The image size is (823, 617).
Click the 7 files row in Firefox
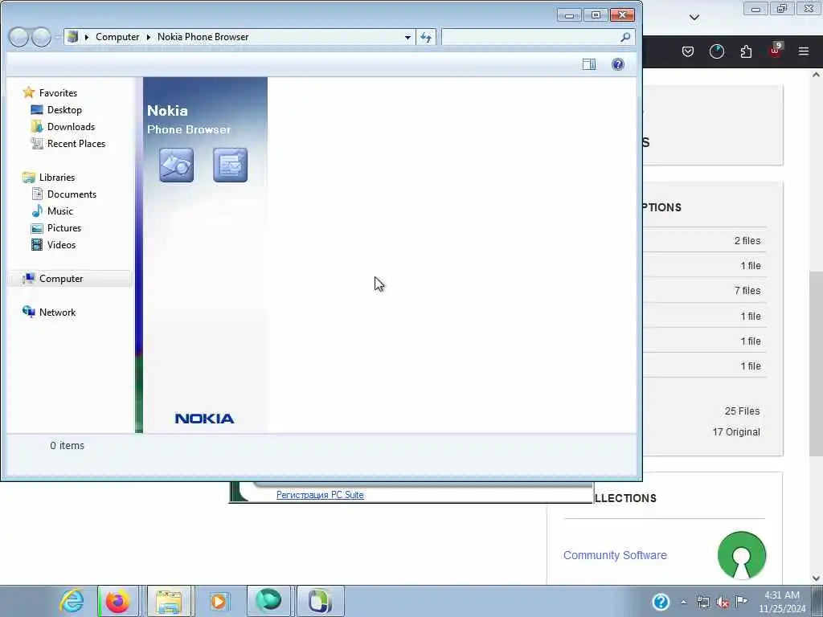(705, 291)
